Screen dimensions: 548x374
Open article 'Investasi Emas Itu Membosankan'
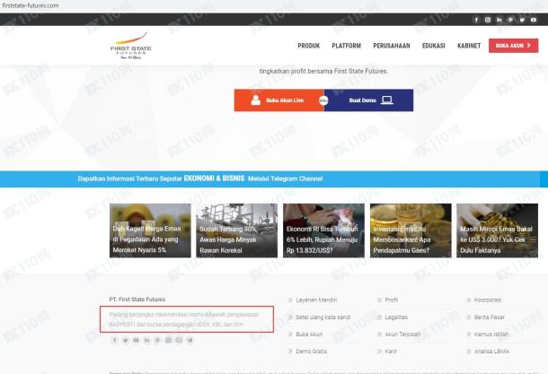pos(411,230)
